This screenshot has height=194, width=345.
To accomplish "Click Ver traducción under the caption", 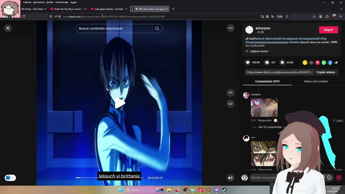I will [x=255, y=46].
